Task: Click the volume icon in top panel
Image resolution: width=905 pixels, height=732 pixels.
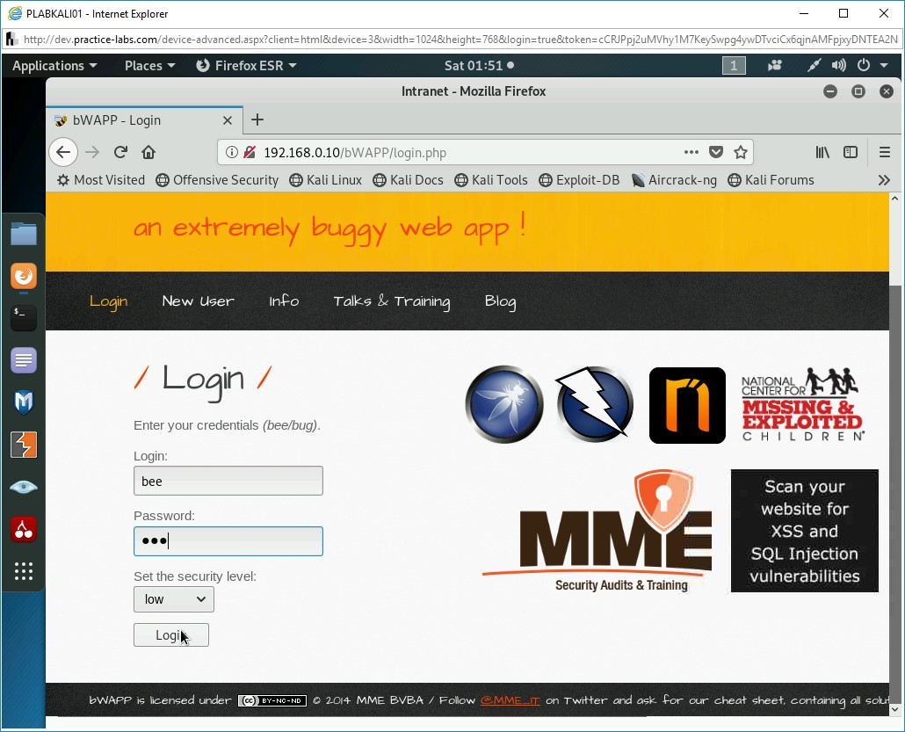Action: pos(836,65)
